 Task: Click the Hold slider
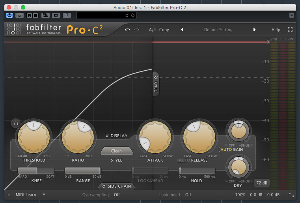pyautogui.click(x=197, y=170)
